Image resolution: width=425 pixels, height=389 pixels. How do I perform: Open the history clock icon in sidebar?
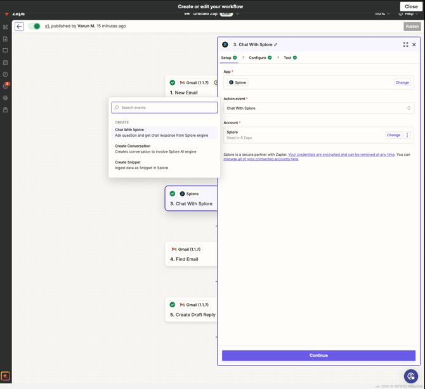click(x=5, y=74)
